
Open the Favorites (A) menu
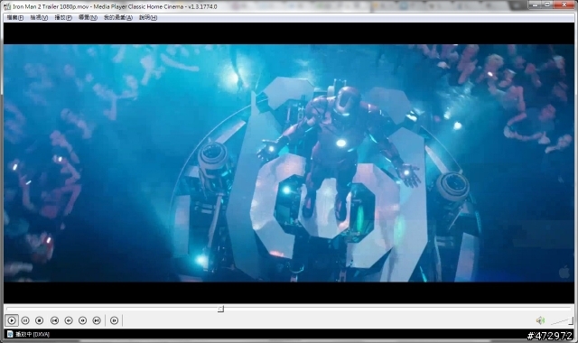coord(118,18)
